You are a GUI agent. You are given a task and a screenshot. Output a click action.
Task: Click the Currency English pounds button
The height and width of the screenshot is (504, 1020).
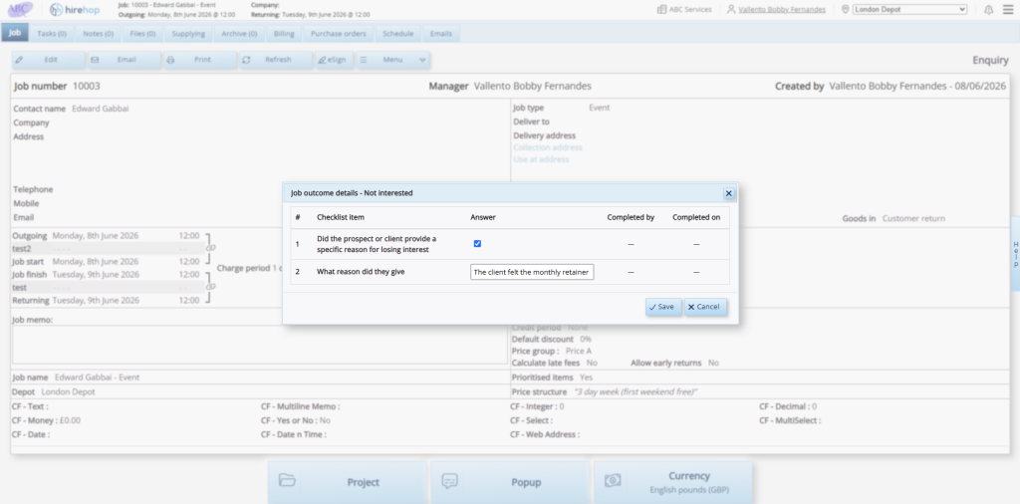[x=672, y=482]
